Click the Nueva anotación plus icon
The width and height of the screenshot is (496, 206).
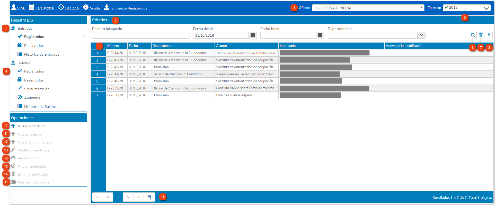click(x=13, y=126)
